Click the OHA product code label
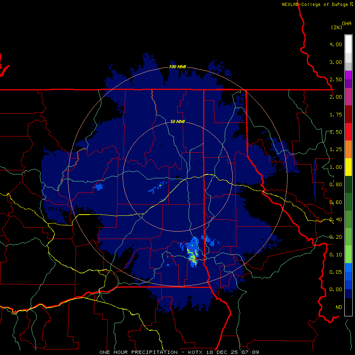The height and width of the screenshot is (355, 355). (x=347, y=24)
